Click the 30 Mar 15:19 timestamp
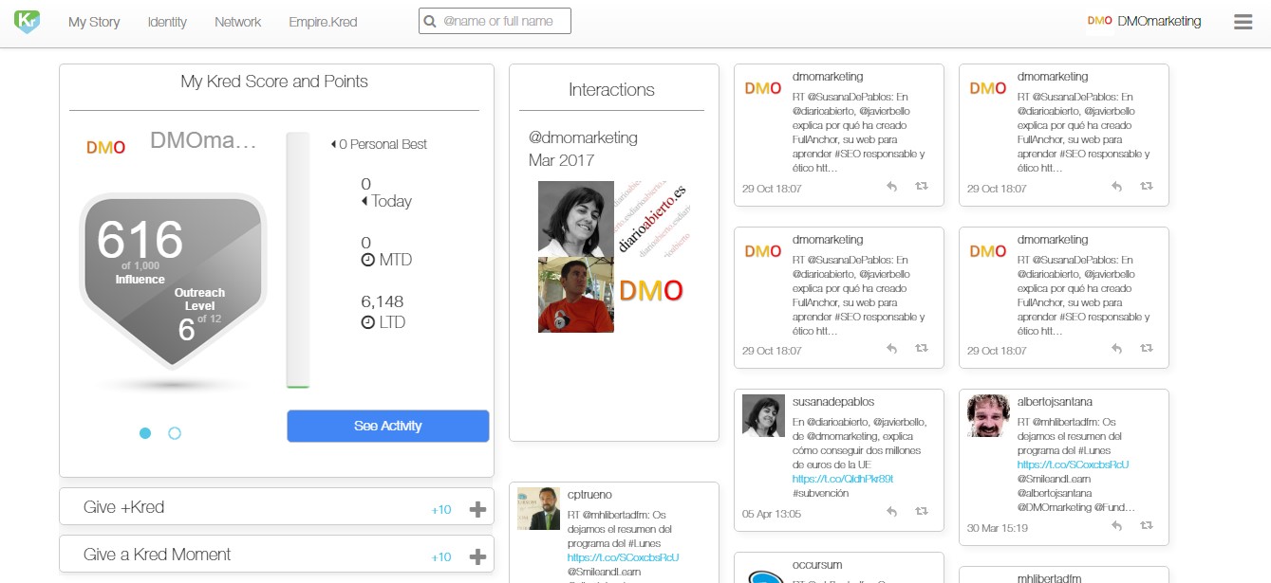Screen dimensions: 1271x583 pos(997,528)
